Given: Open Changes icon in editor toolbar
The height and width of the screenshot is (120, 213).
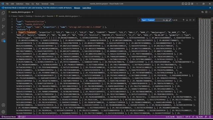Looking at the screenshot, I should pyautogui.click(x=203, y=12).
